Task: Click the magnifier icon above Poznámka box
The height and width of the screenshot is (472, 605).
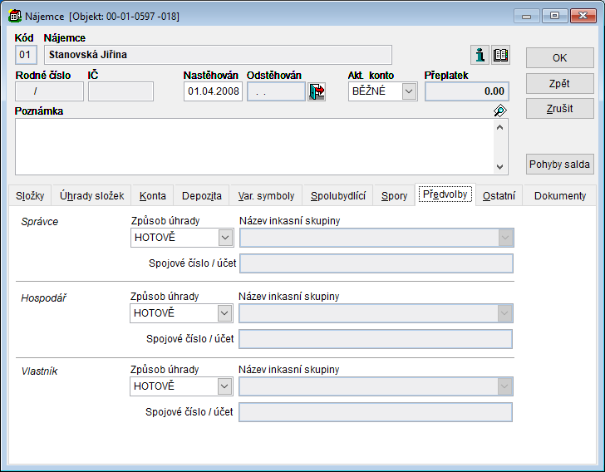Action: [499, 111]
